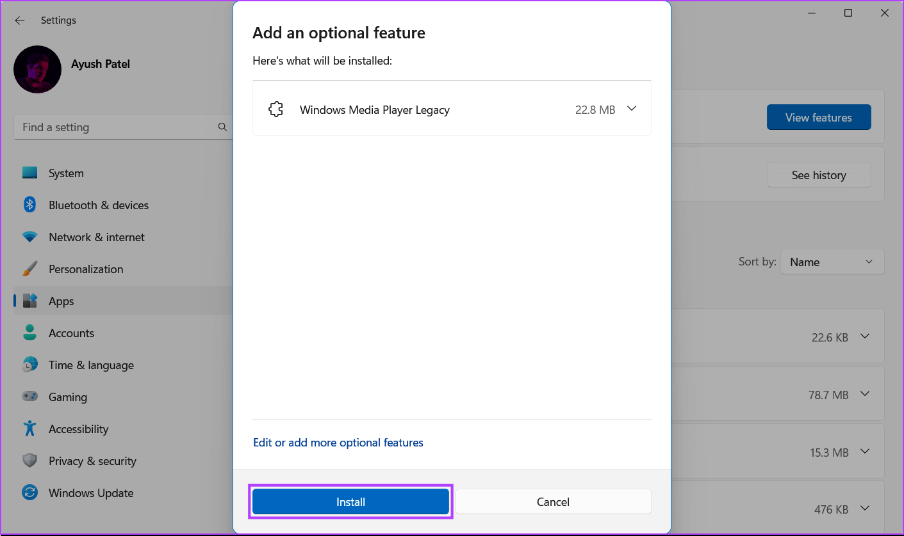The image size is (904, 536).
Task: Open Network & internet settings
Action: (97, 237)
